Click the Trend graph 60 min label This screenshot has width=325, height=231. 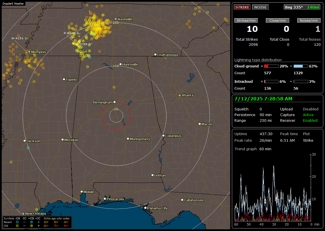tap(253, 149)
